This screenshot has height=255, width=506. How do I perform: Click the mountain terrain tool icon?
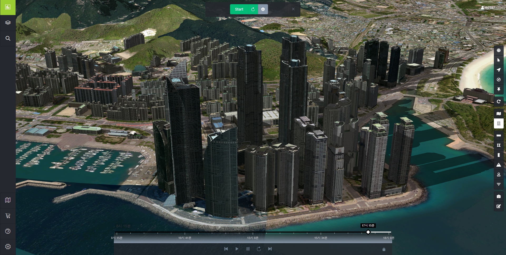(x=499, y=165)
